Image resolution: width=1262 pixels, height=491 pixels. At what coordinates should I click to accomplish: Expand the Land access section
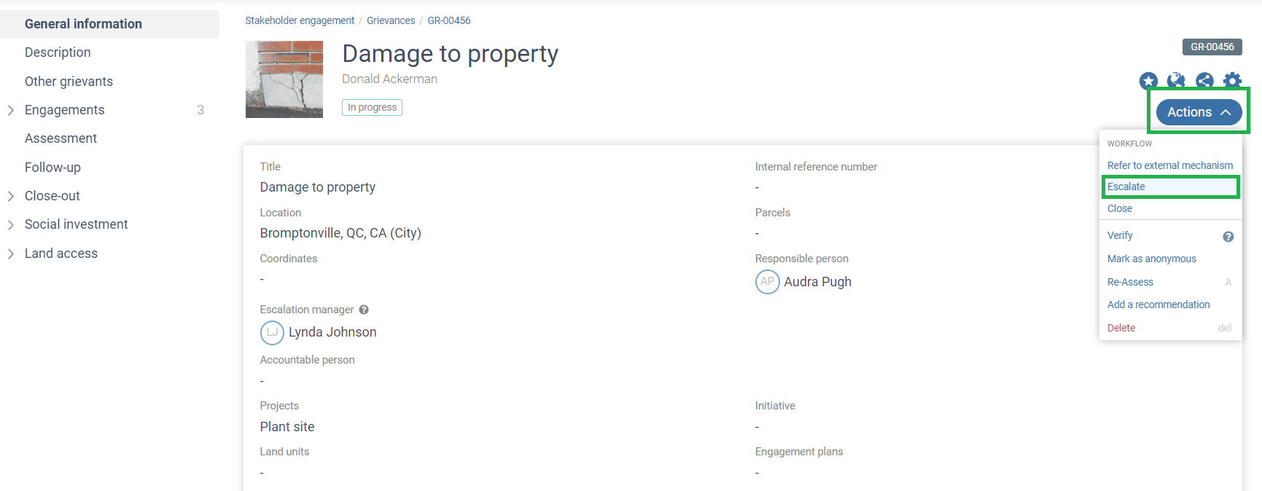[x=11, y=254]
